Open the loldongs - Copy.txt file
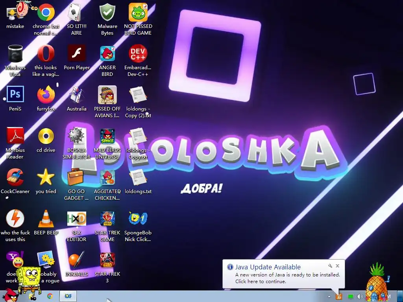Image resolution: width=403 pixels, height=302 pixels. [138, 136]
